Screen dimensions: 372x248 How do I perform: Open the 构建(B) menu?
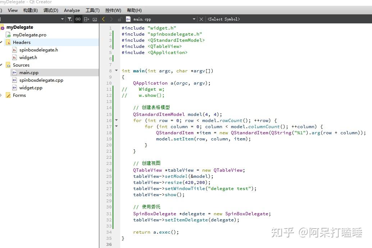[30, 10]
